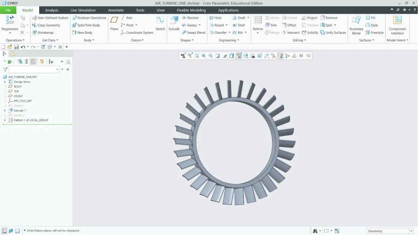Image resolution: width=418 pixels, height=235 pixels.
Task: Click the Split/Trim Body button
Action: pyautogui.click(x=86, y=25)
